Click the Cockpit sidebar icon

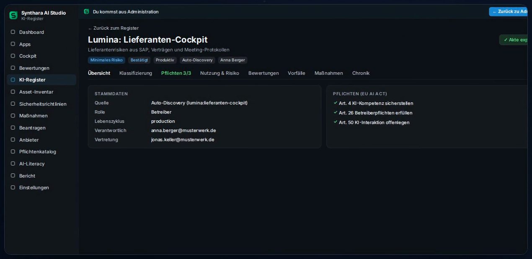tap(13, 56)
